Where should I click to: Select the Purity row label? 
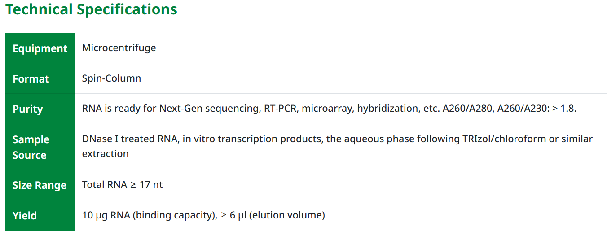coord(28,109)
